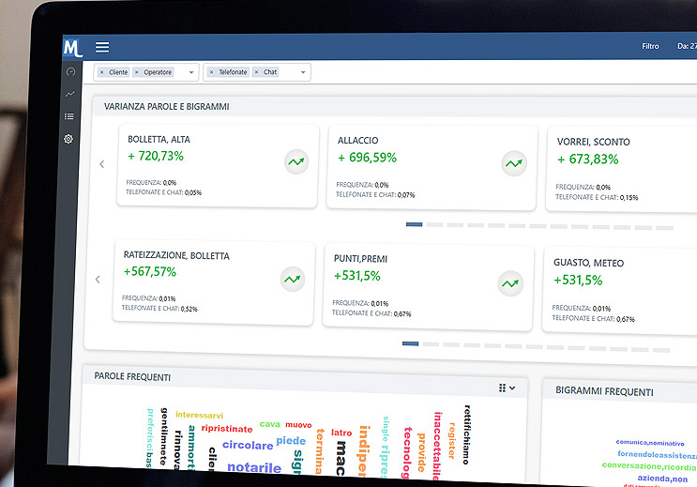Screen dimensions: 697x487
Task: Remove the Operatore filter tag
Action: [x=137, y=72]
